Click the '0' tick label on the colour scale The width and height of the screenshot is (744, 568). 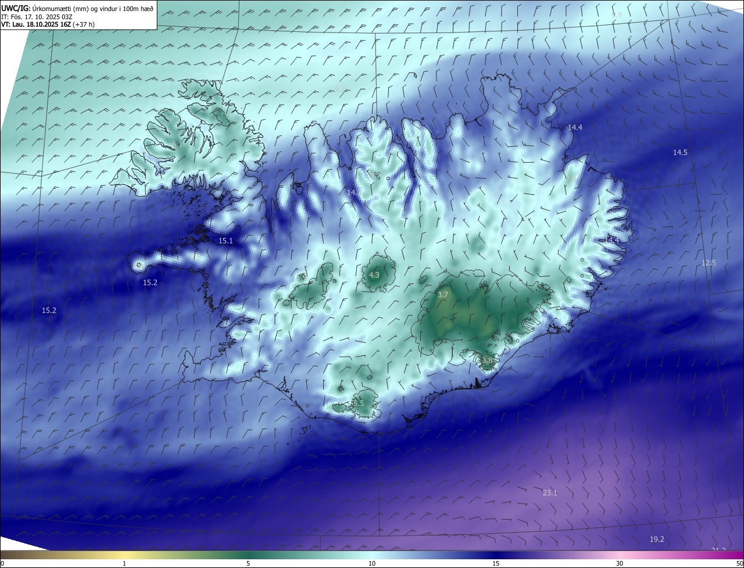[2, 563]
